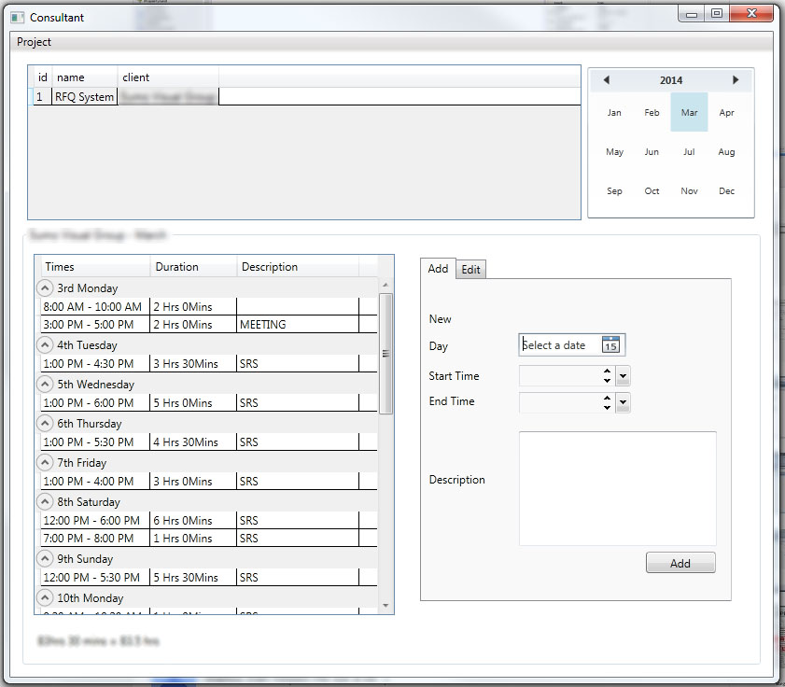
Task: Decrease End Time with down spinner
Action: tap(608, 407)
